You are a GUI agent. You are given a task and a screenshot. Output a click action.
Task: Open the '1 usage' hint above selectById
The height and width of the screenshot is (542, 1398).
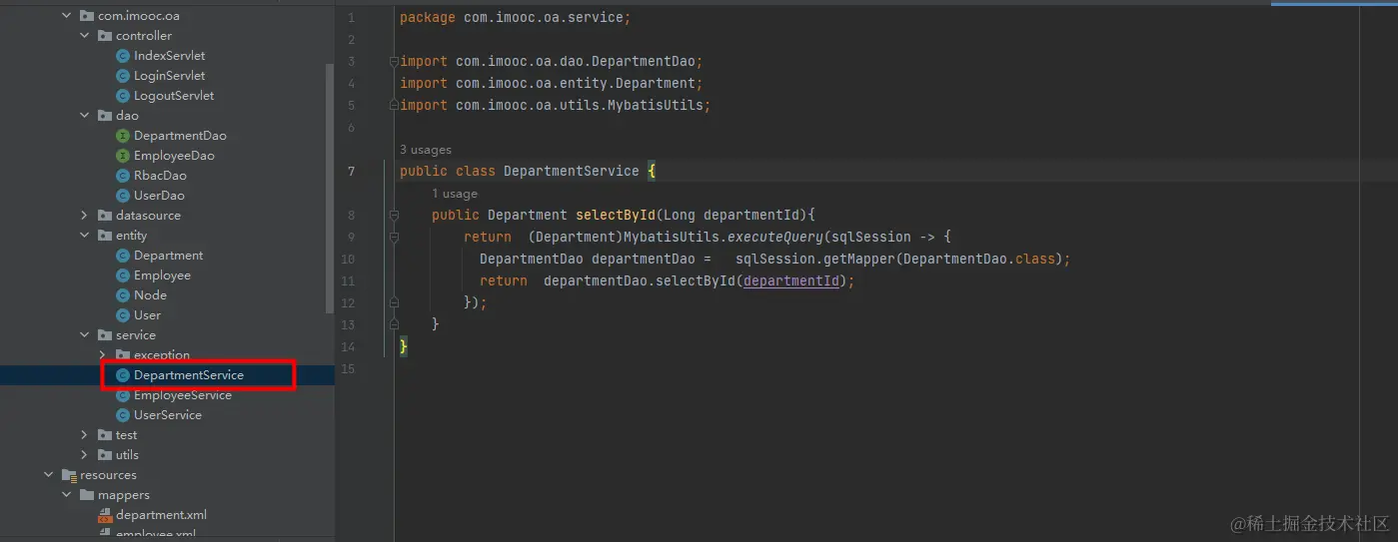[455, 194]
